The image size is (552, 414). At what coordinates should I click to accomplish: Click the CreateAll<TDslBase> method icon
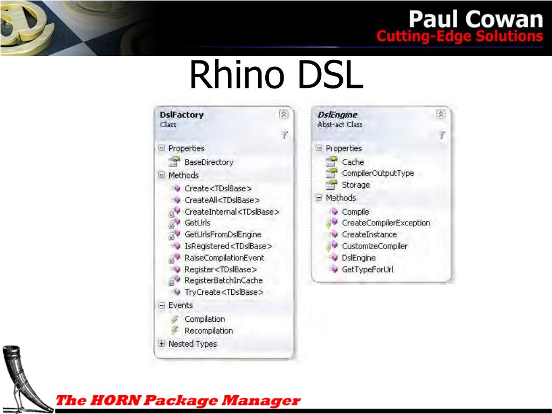176,200
